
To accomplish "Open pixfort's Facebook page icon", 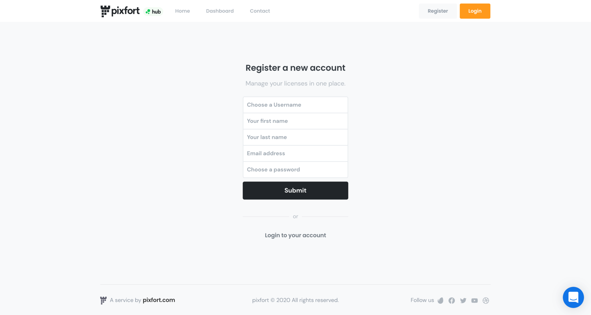I will [x=452, y=300].
